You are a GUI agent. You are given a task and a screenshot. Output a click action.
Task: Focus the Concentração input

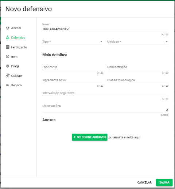click(138, 67)
